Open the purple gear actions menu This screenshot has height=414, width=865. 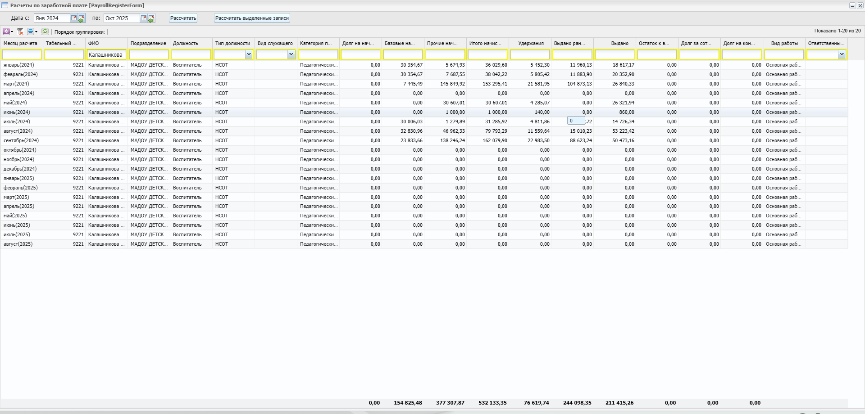coord(7,31)
